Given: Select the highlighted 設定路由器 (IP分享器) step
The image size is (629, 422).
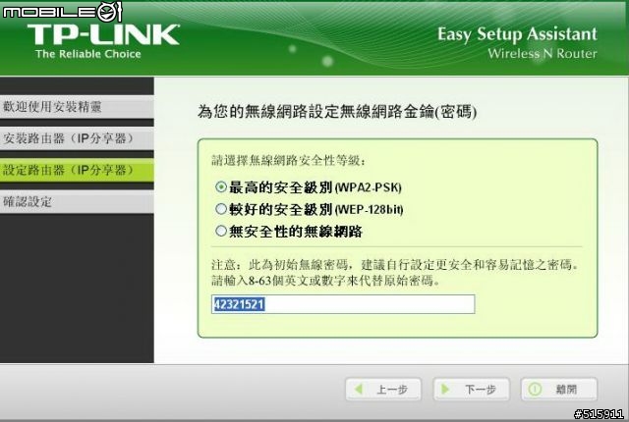Looking at the screenshot, I should [77, 170].
